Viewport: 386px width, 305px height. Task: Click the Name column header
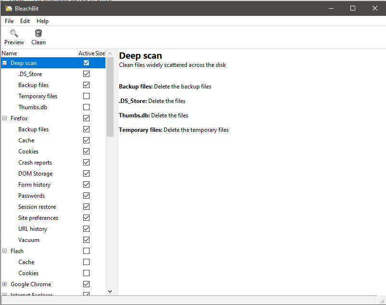pyautogui.click(x=39, y=53)
